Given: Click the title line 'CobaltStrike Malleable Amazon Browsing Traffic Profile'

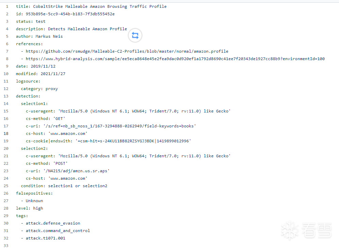Looking at the screenshot, I should click(x=91, y=6).
